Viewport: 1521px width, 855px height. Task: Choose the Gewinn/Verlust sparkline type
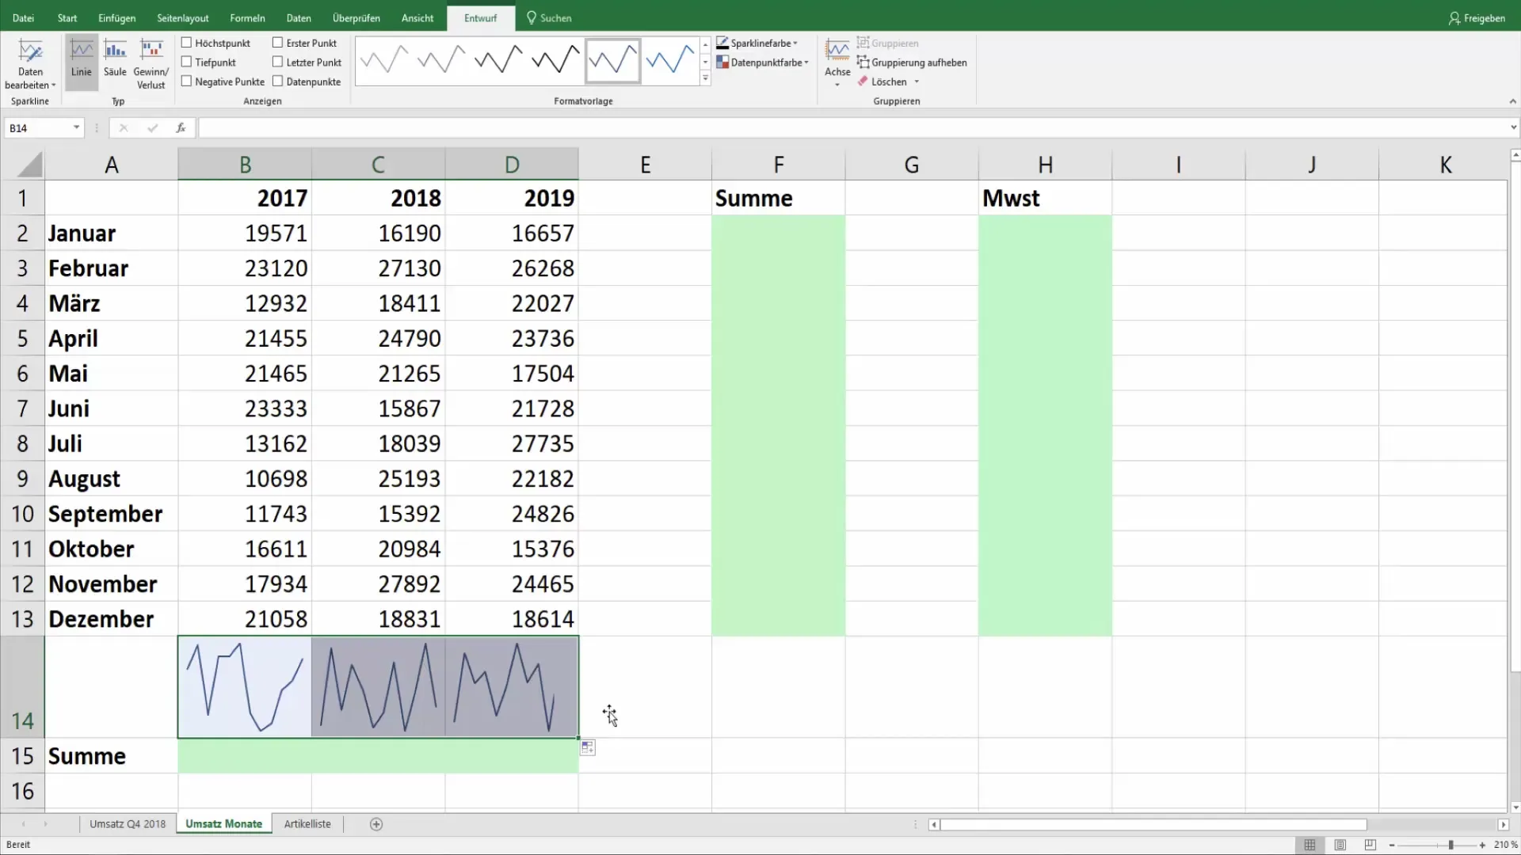pos(151,63)
